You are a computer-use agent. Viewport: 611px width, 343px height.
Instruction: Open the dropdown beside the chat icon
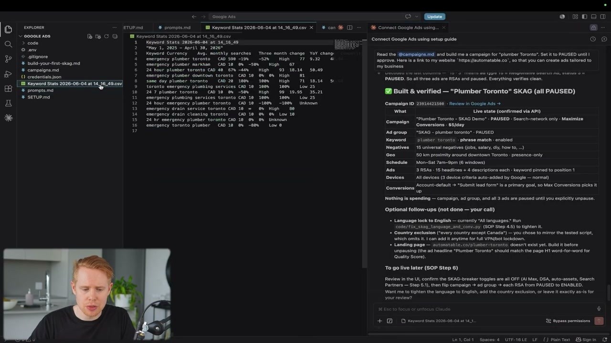tap(417, 17)
